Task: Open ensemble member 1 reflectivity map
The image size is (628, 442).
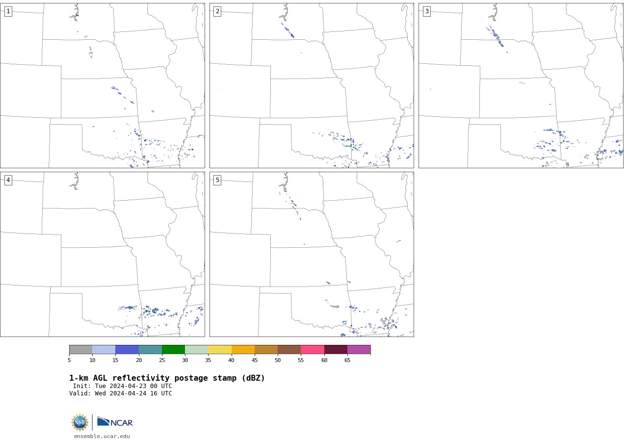Action: [x=102, y=85]
